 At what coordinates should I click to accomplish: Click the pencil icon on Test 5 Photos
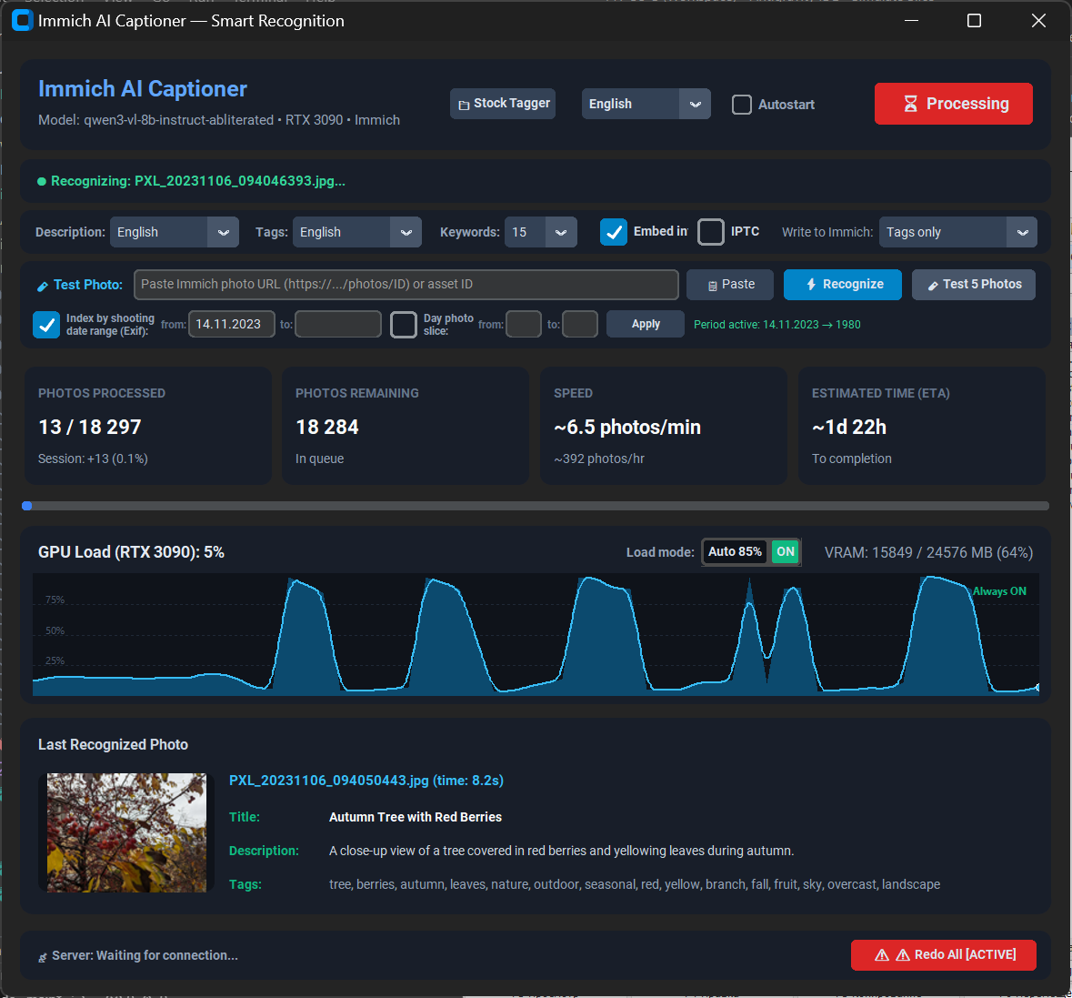coord(933,286)
